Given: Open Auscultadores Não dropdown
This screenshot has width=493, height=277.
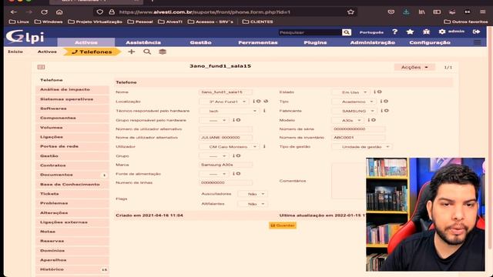Looking at the screenshot, I should coord(253,194).
